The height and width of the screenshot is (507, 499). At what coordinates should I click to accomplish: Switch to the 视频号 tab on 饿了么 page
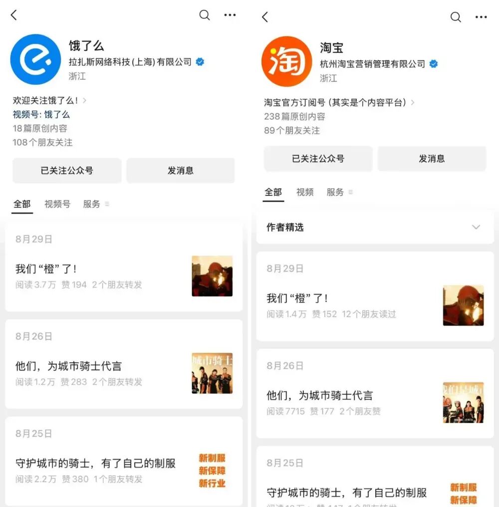(57, 204)
